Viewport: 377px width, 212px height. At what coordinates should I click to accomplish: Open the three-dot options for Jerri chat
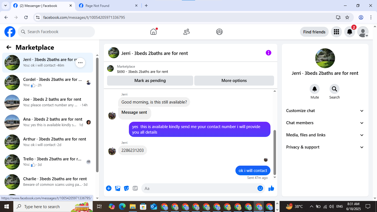pyautogui.click(x=80, y=63)
